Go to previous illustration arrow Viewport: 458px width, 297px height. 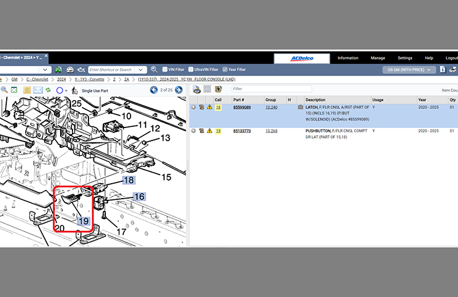[155, 90]
